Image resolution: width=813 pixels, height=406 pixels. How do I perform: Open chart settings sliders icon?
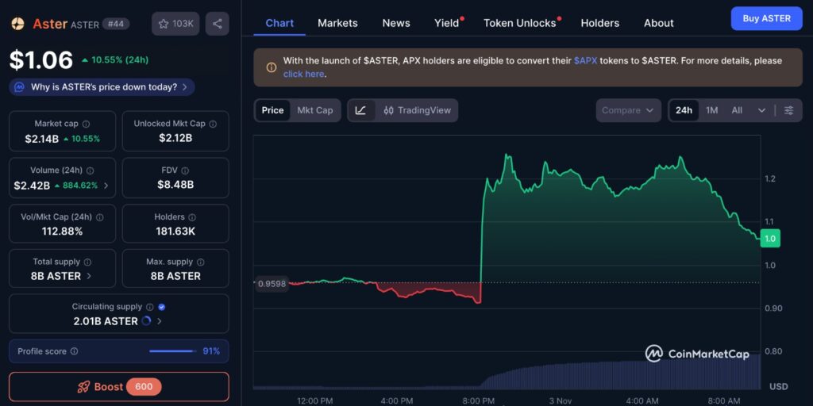[788, 110]
